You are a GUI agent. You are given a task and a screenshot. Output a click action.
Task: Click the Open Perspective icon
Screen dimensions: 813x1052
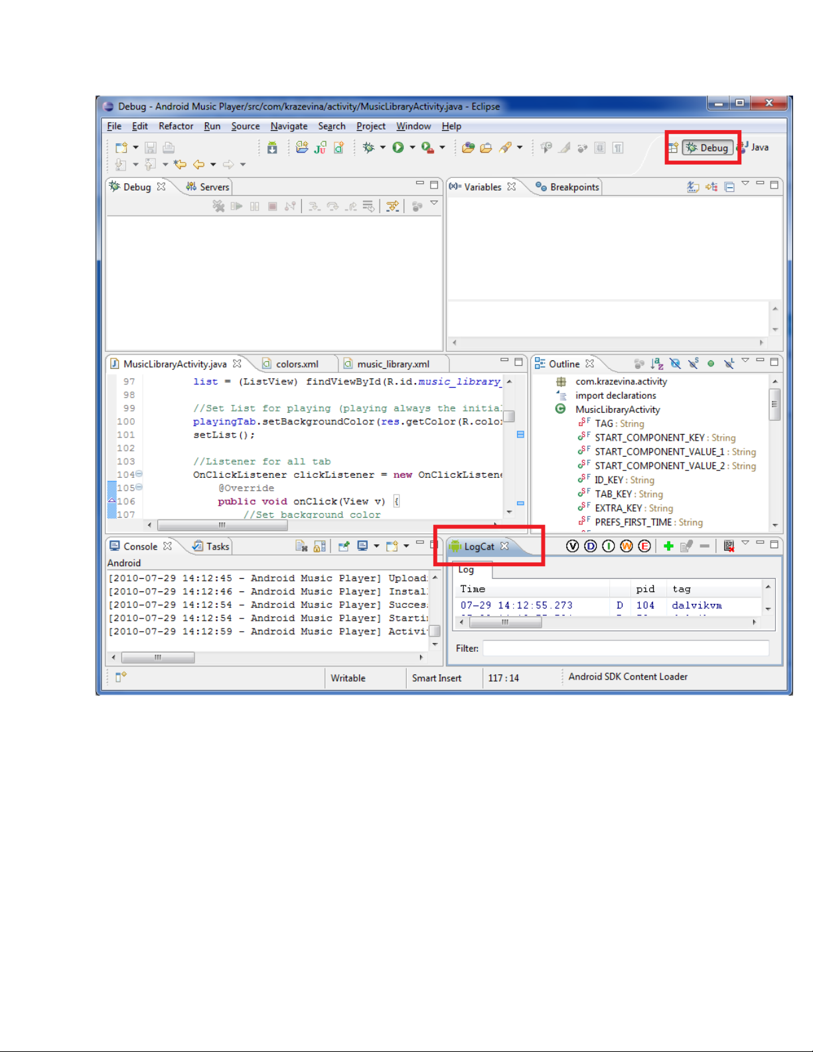point(673,147)
